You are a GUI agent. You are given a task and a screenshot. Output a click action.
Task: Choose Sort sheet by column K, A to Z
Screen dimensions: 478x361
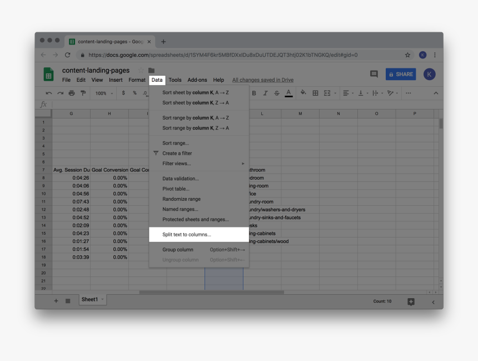coord(199,92)
